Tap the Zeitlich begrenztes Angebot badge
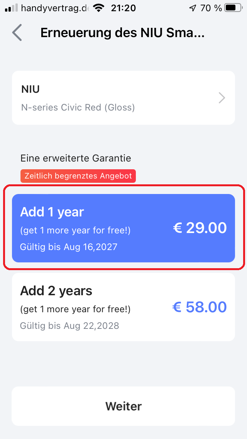247x439 pixels. tap(78, 176)
